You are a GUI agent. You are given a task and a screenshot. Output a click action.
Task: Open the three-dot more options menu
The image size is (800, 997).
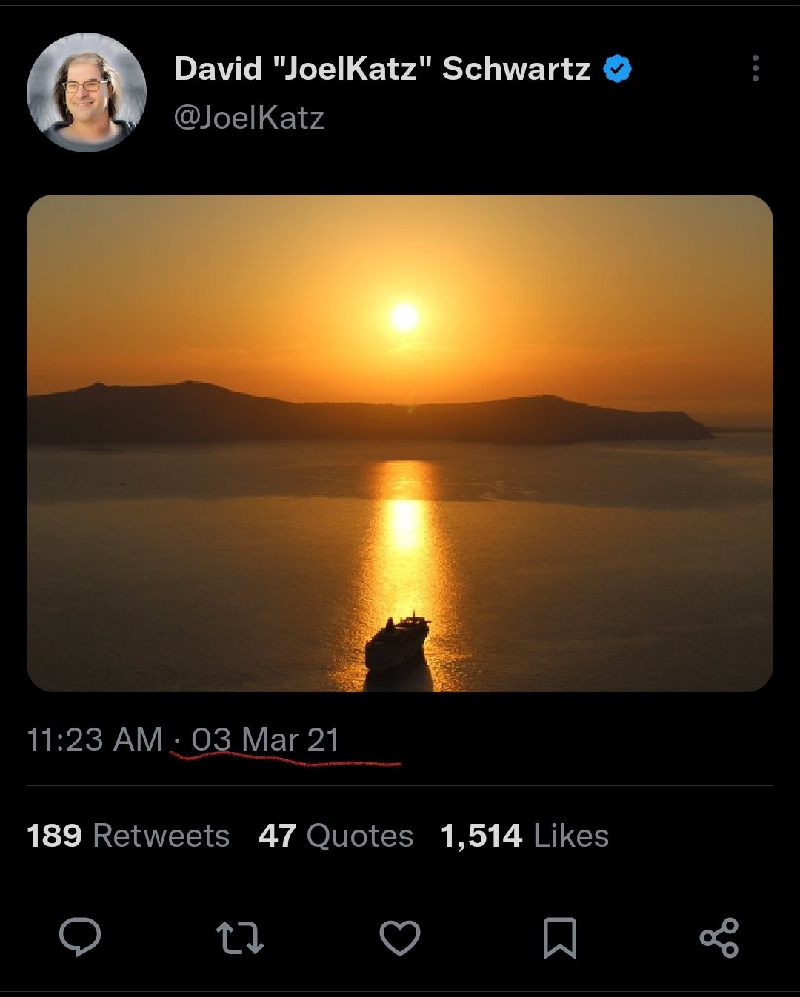pyautogui.click(x=755, y=68)
